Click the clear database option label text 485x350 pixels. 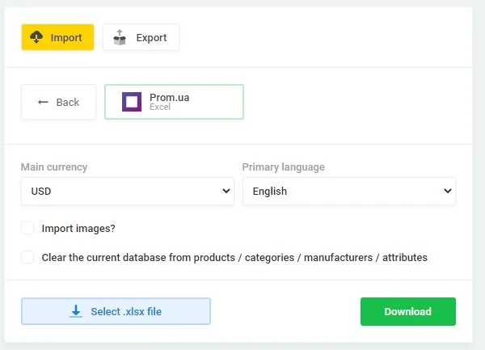point(234,257)
